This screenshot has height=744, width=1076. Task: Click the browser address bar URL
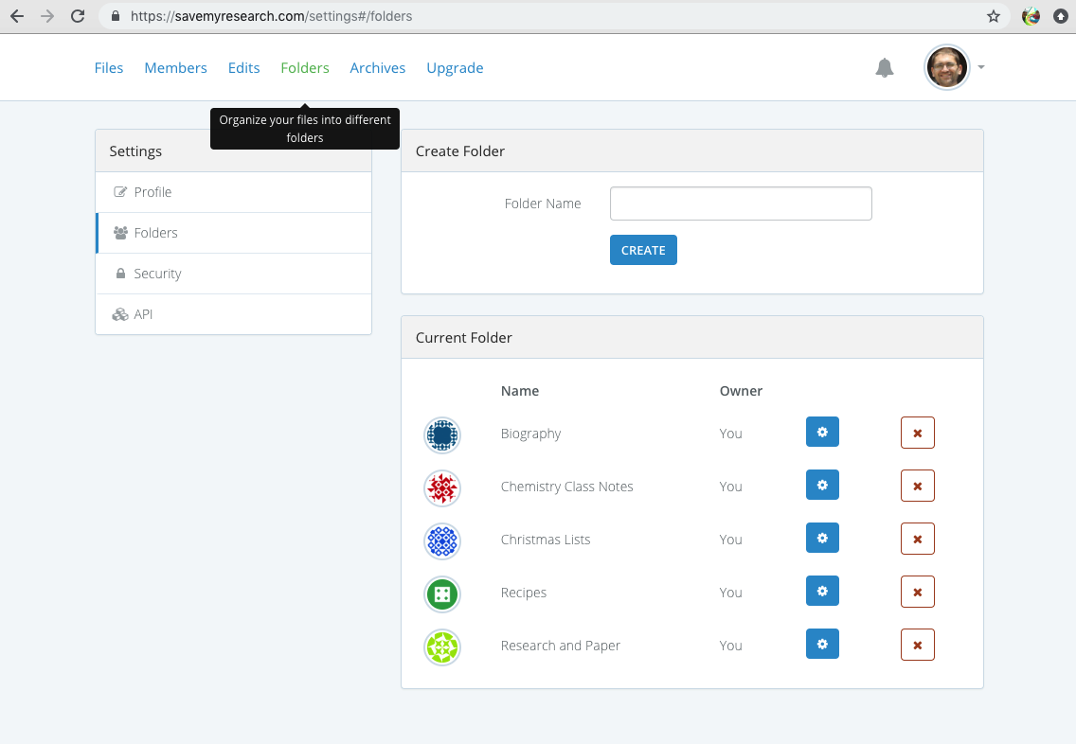(271, 16)
